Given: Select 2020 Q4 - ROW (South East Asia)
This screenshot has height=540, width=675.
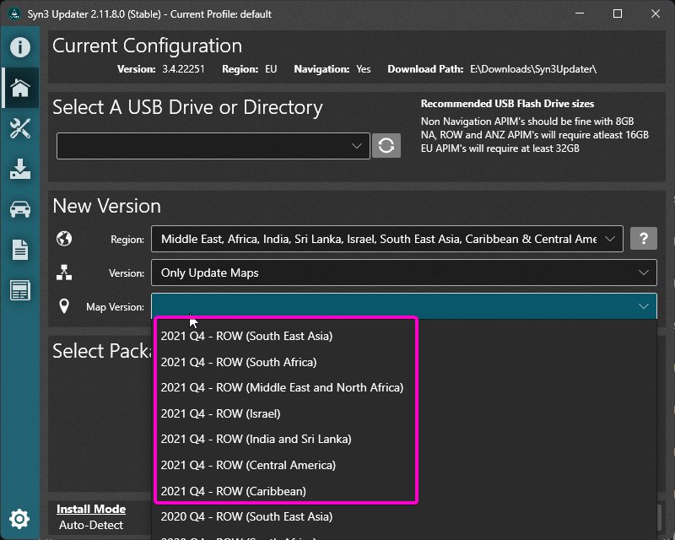Looking at the screenshot, I should tap(404, 516).
